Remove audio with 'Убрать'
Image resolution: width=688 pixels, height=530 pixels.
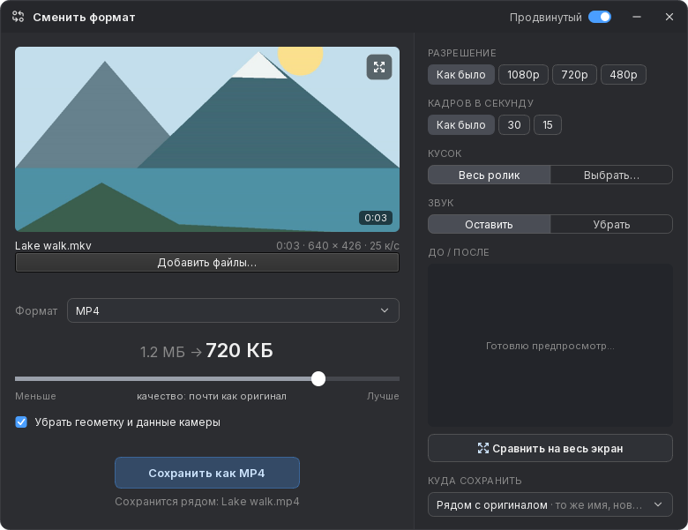[611, 224]
